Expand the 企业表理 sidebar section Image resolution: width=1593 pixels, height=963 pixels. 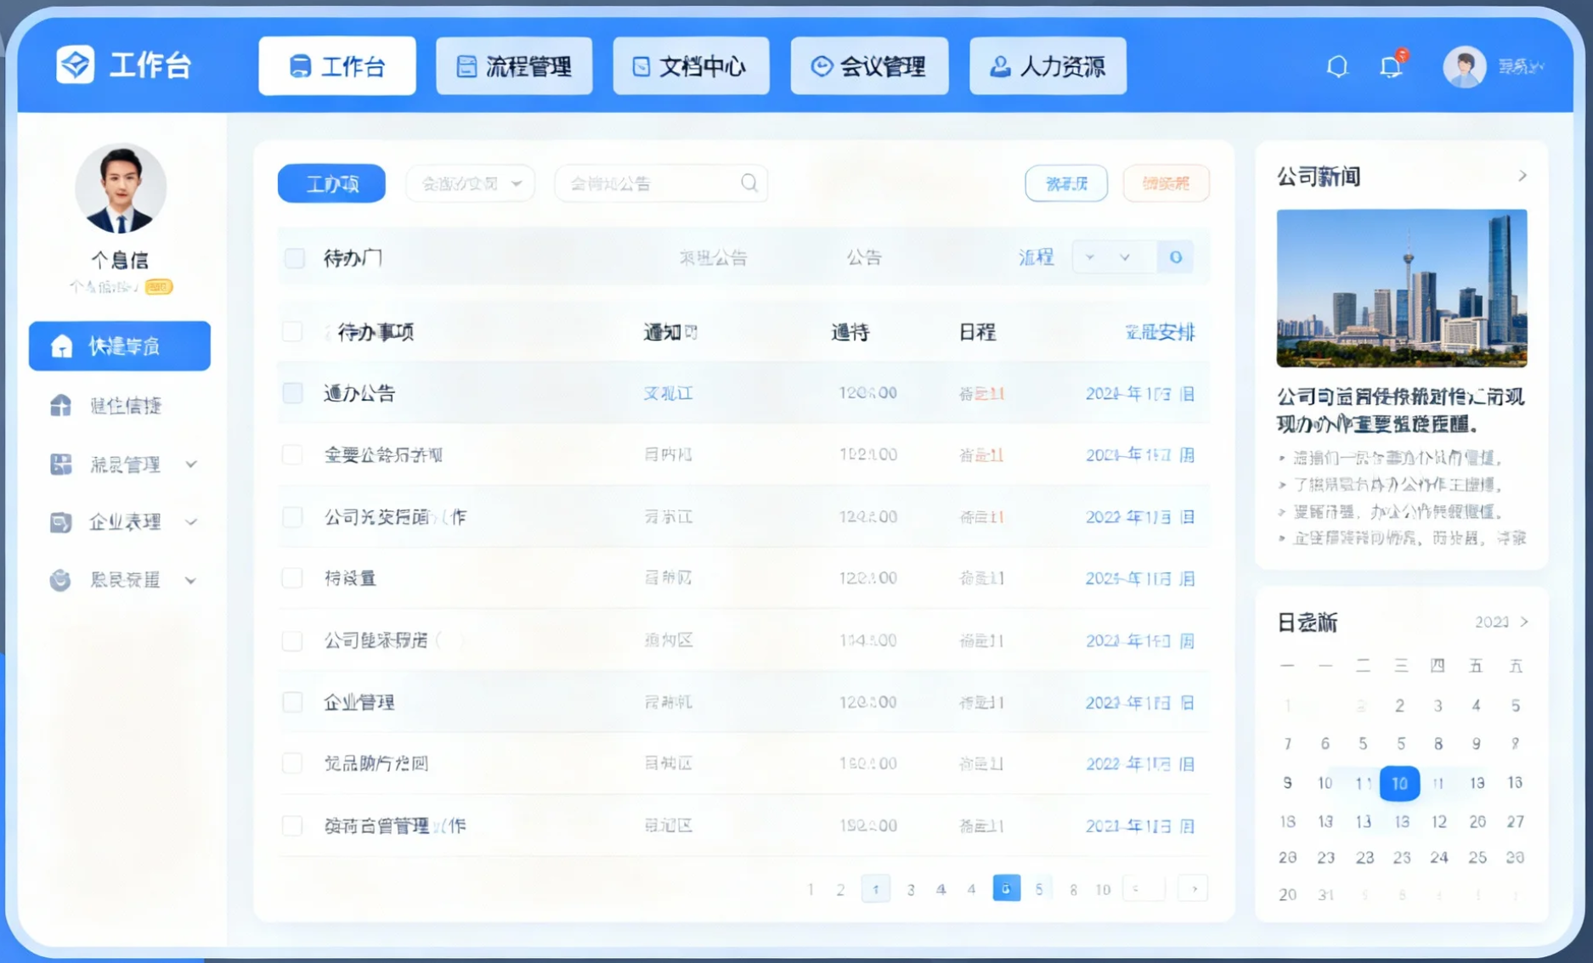tap(190, 522)
